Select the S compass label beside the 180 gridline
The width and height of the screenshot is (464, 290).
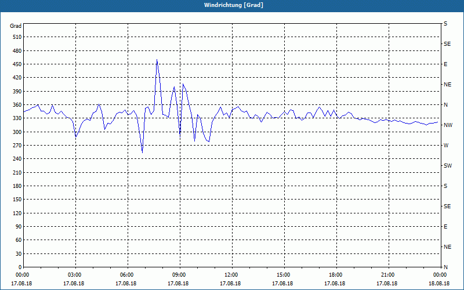445,186
